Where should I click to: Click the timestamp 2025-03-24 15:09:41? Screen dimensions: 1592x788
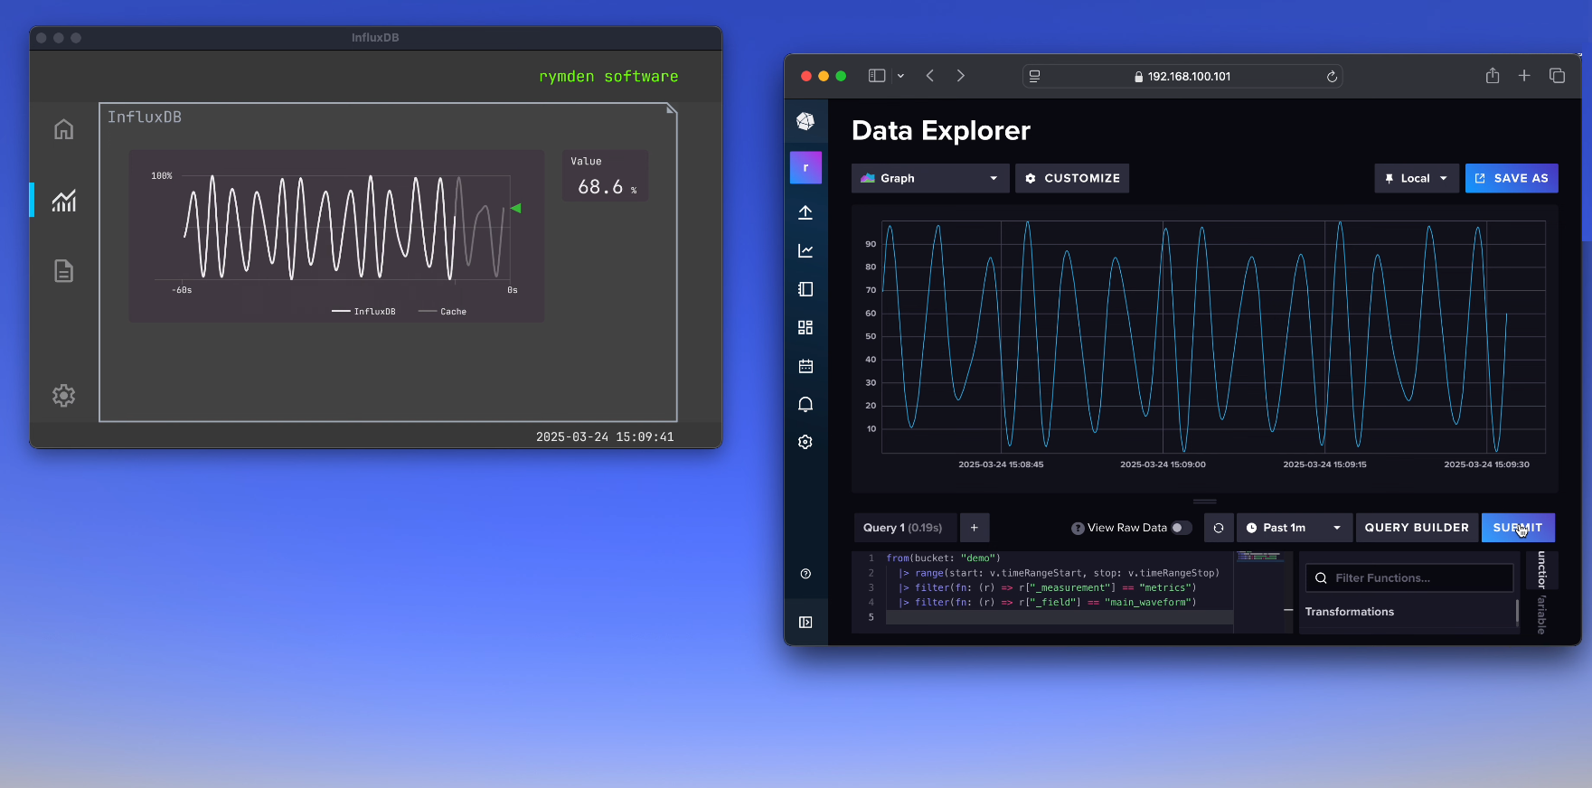tap(605, 436)
